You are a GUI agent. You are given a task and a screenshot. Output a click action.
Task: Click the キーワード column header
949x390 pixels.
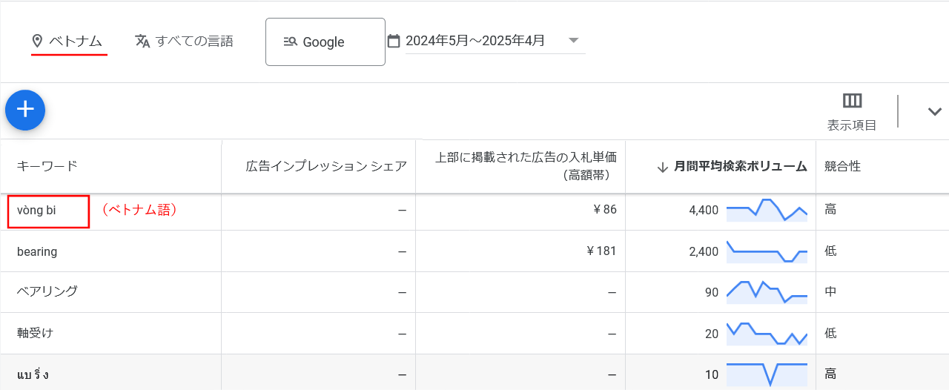pos(47,166)
